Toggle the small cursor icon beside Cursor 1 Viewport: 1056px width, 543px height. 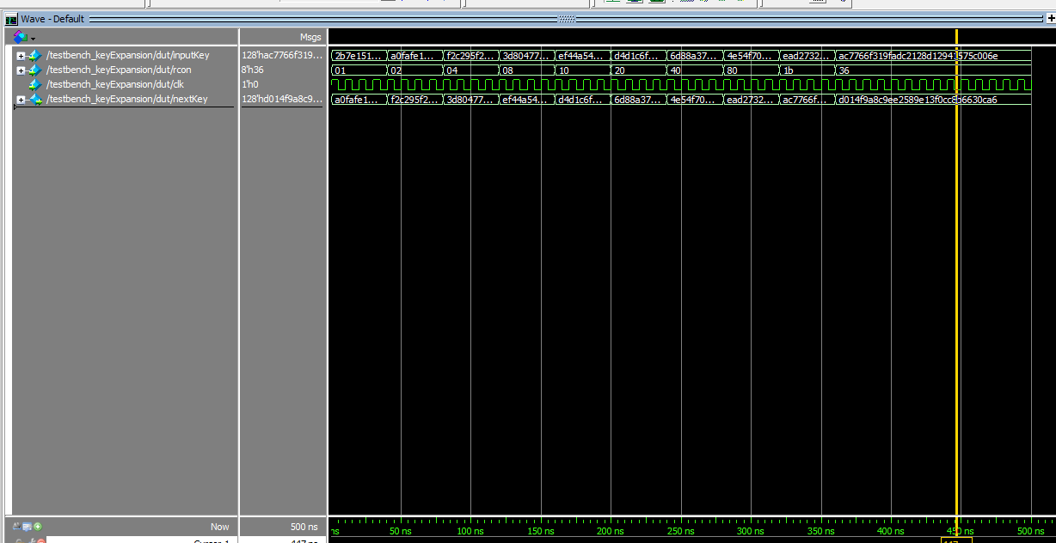[x=18, y=541]
